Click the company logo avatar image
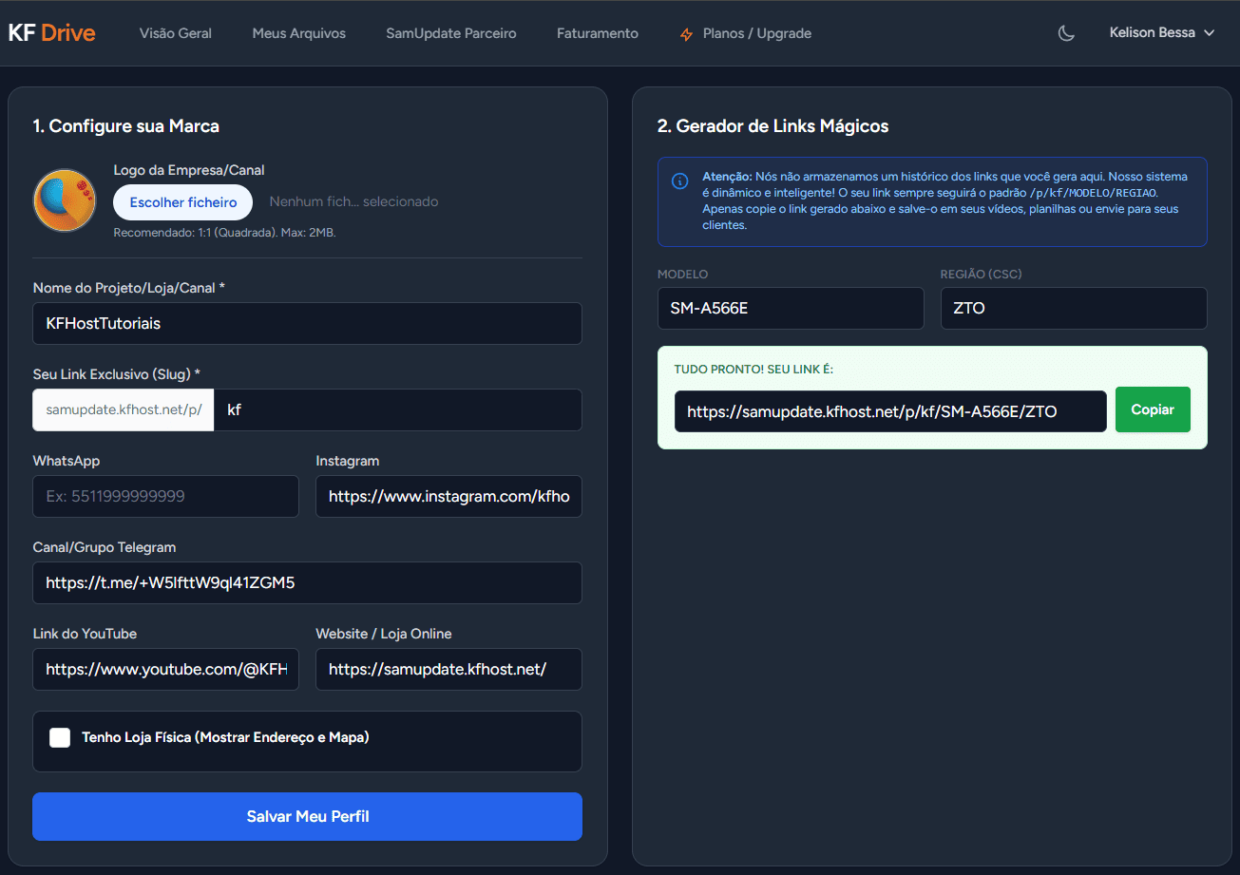This screenshot has height=875, width=1240. tap(65, 200)
